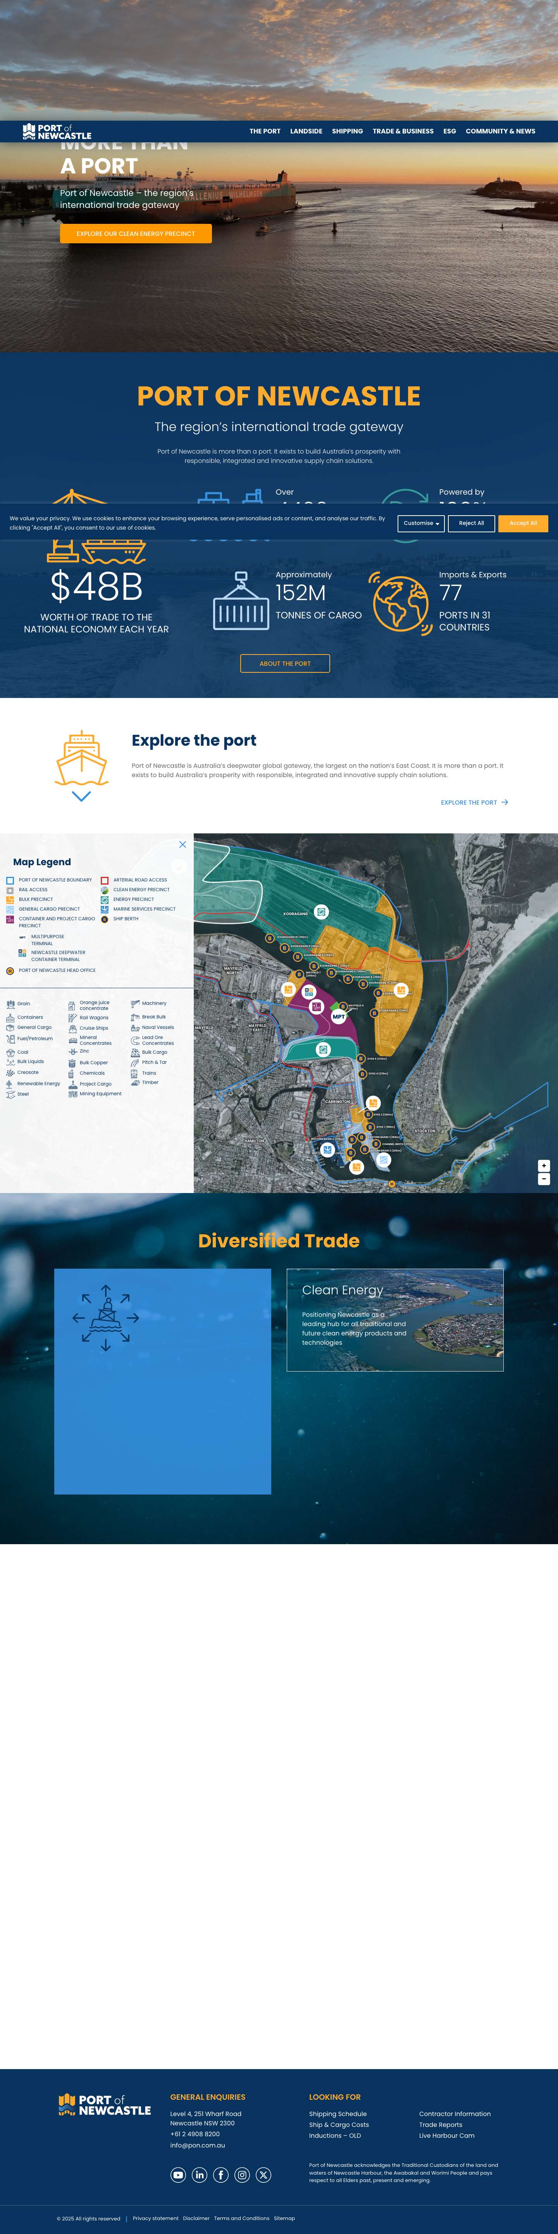Open the Ship & Cargo Costs footer link
558x2234 pixels.
(339, 2125)
